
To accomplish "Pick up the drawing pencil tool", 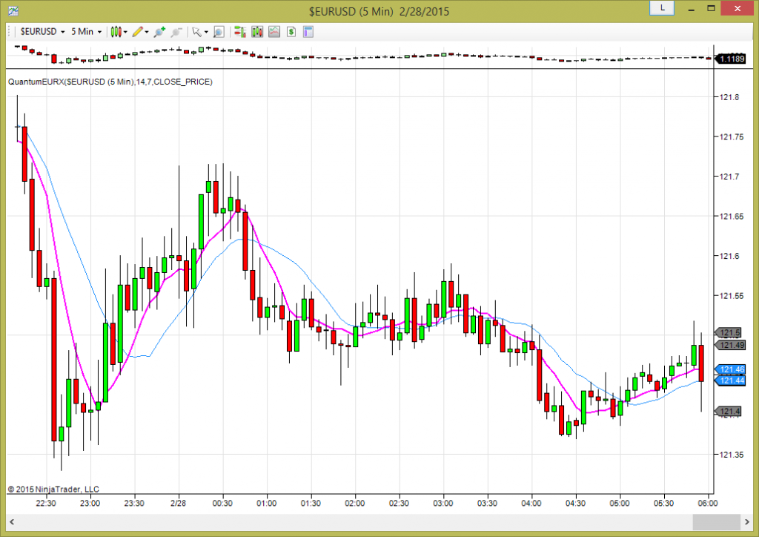I will 137,33.
